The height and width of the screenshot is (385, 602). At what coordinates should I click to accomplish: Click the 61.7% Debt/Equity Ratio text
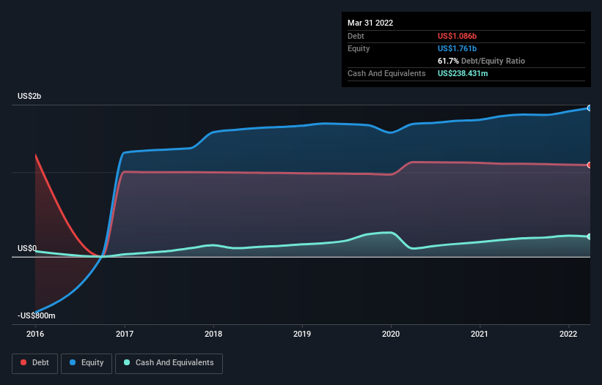[481, 61]
